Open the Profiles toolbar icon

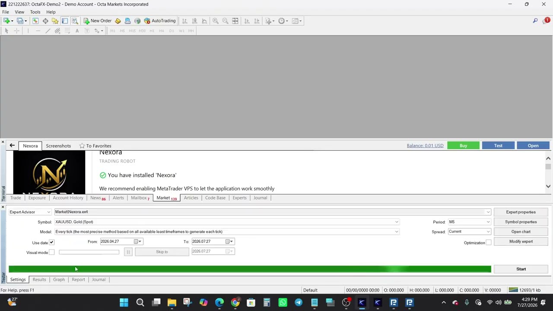(x=20, y=21)
